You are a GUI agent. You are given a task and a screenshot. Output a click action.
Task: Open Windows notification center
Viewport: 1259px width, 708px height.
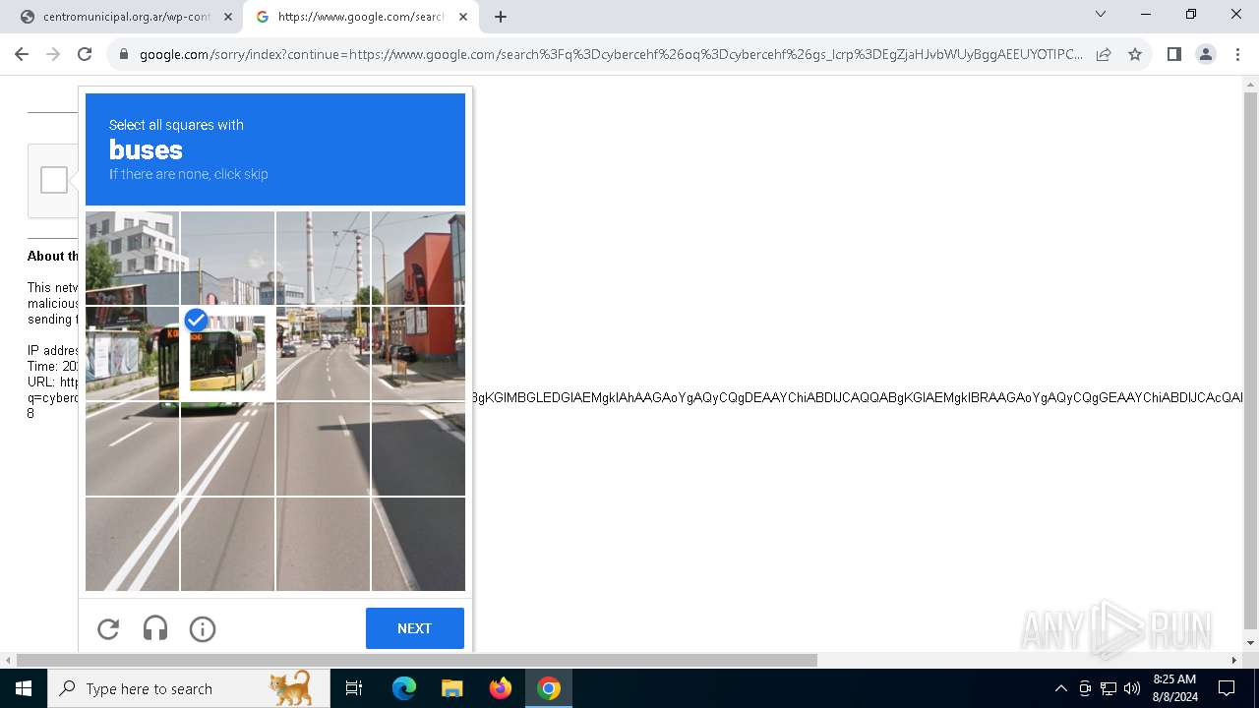1227,688
